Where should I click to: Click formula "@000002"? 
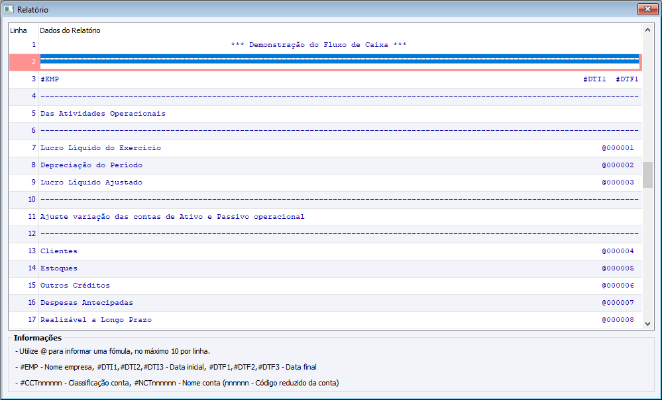pyautogui.click(x=618, y=165)
